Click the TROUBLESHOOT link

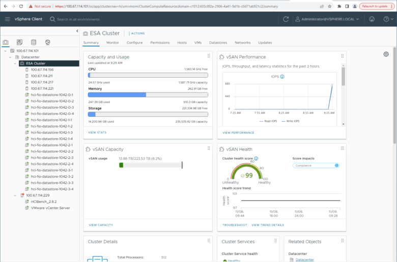point(235,225)
